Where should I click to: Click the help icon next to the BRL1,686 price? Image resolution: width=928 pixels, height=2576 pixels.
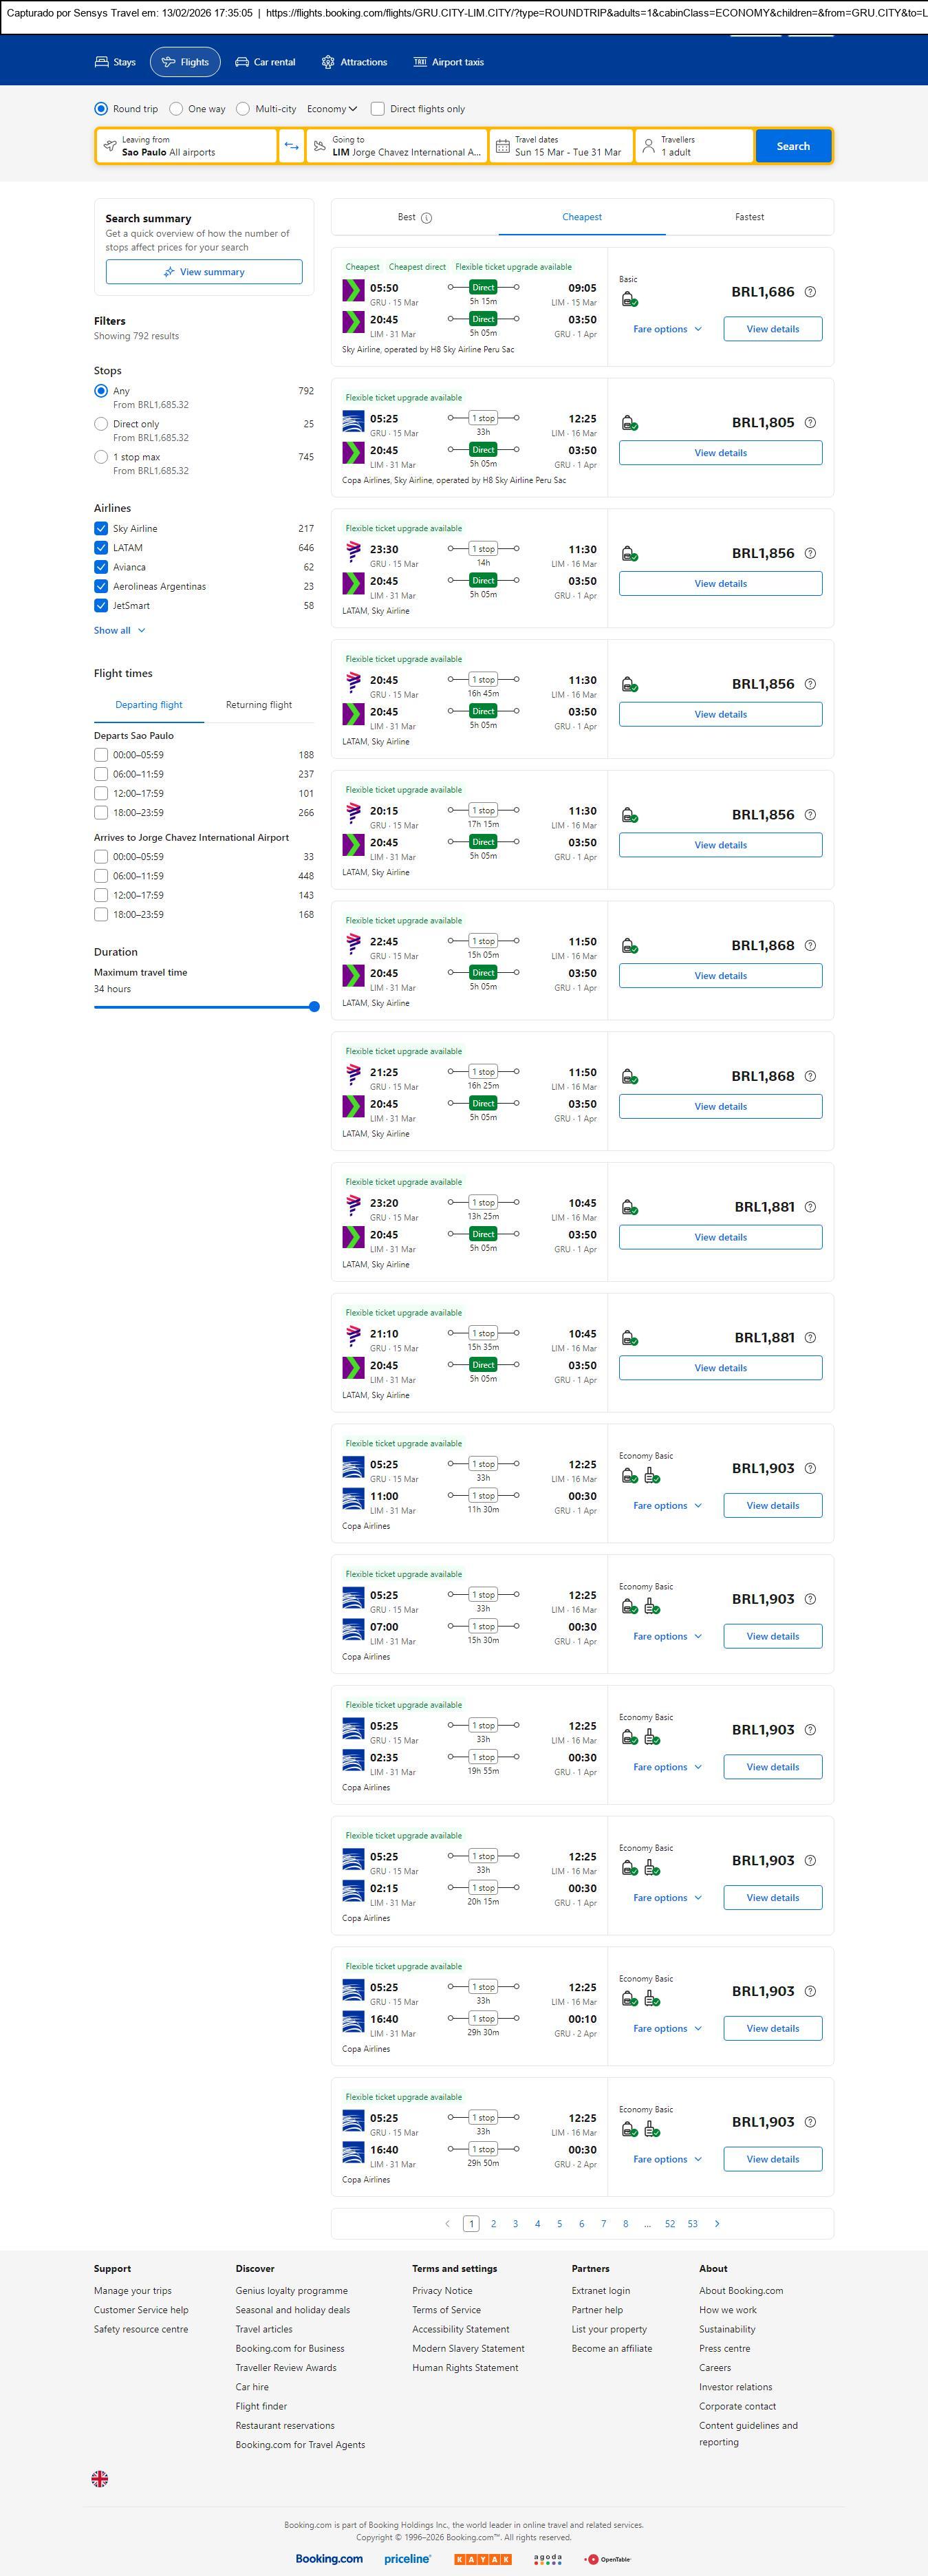click(x=810, y=292)
